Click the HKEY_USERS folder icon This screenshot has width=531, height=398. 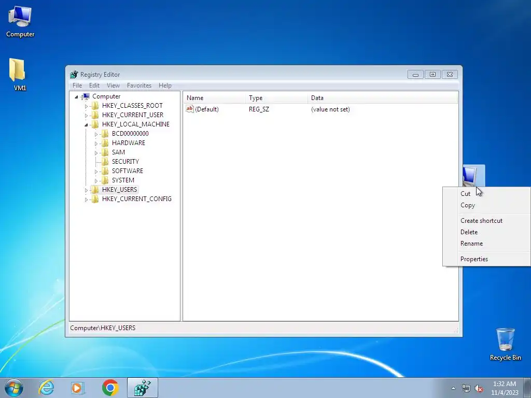tap(95, 190)
